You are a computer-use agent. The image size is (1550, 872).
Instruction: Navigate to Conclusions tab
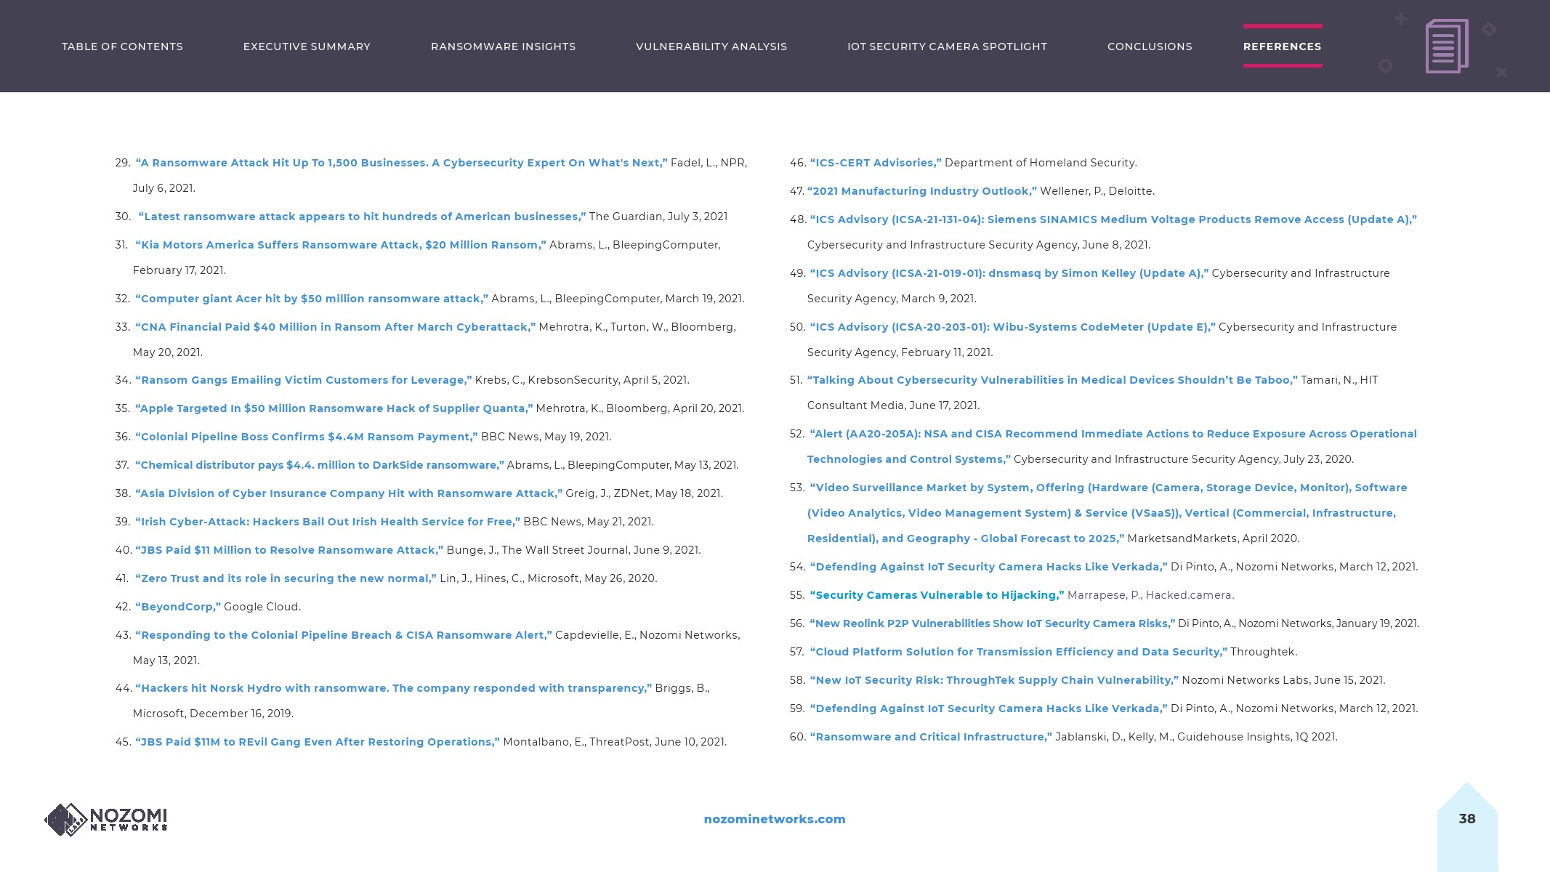[1150, 47]
